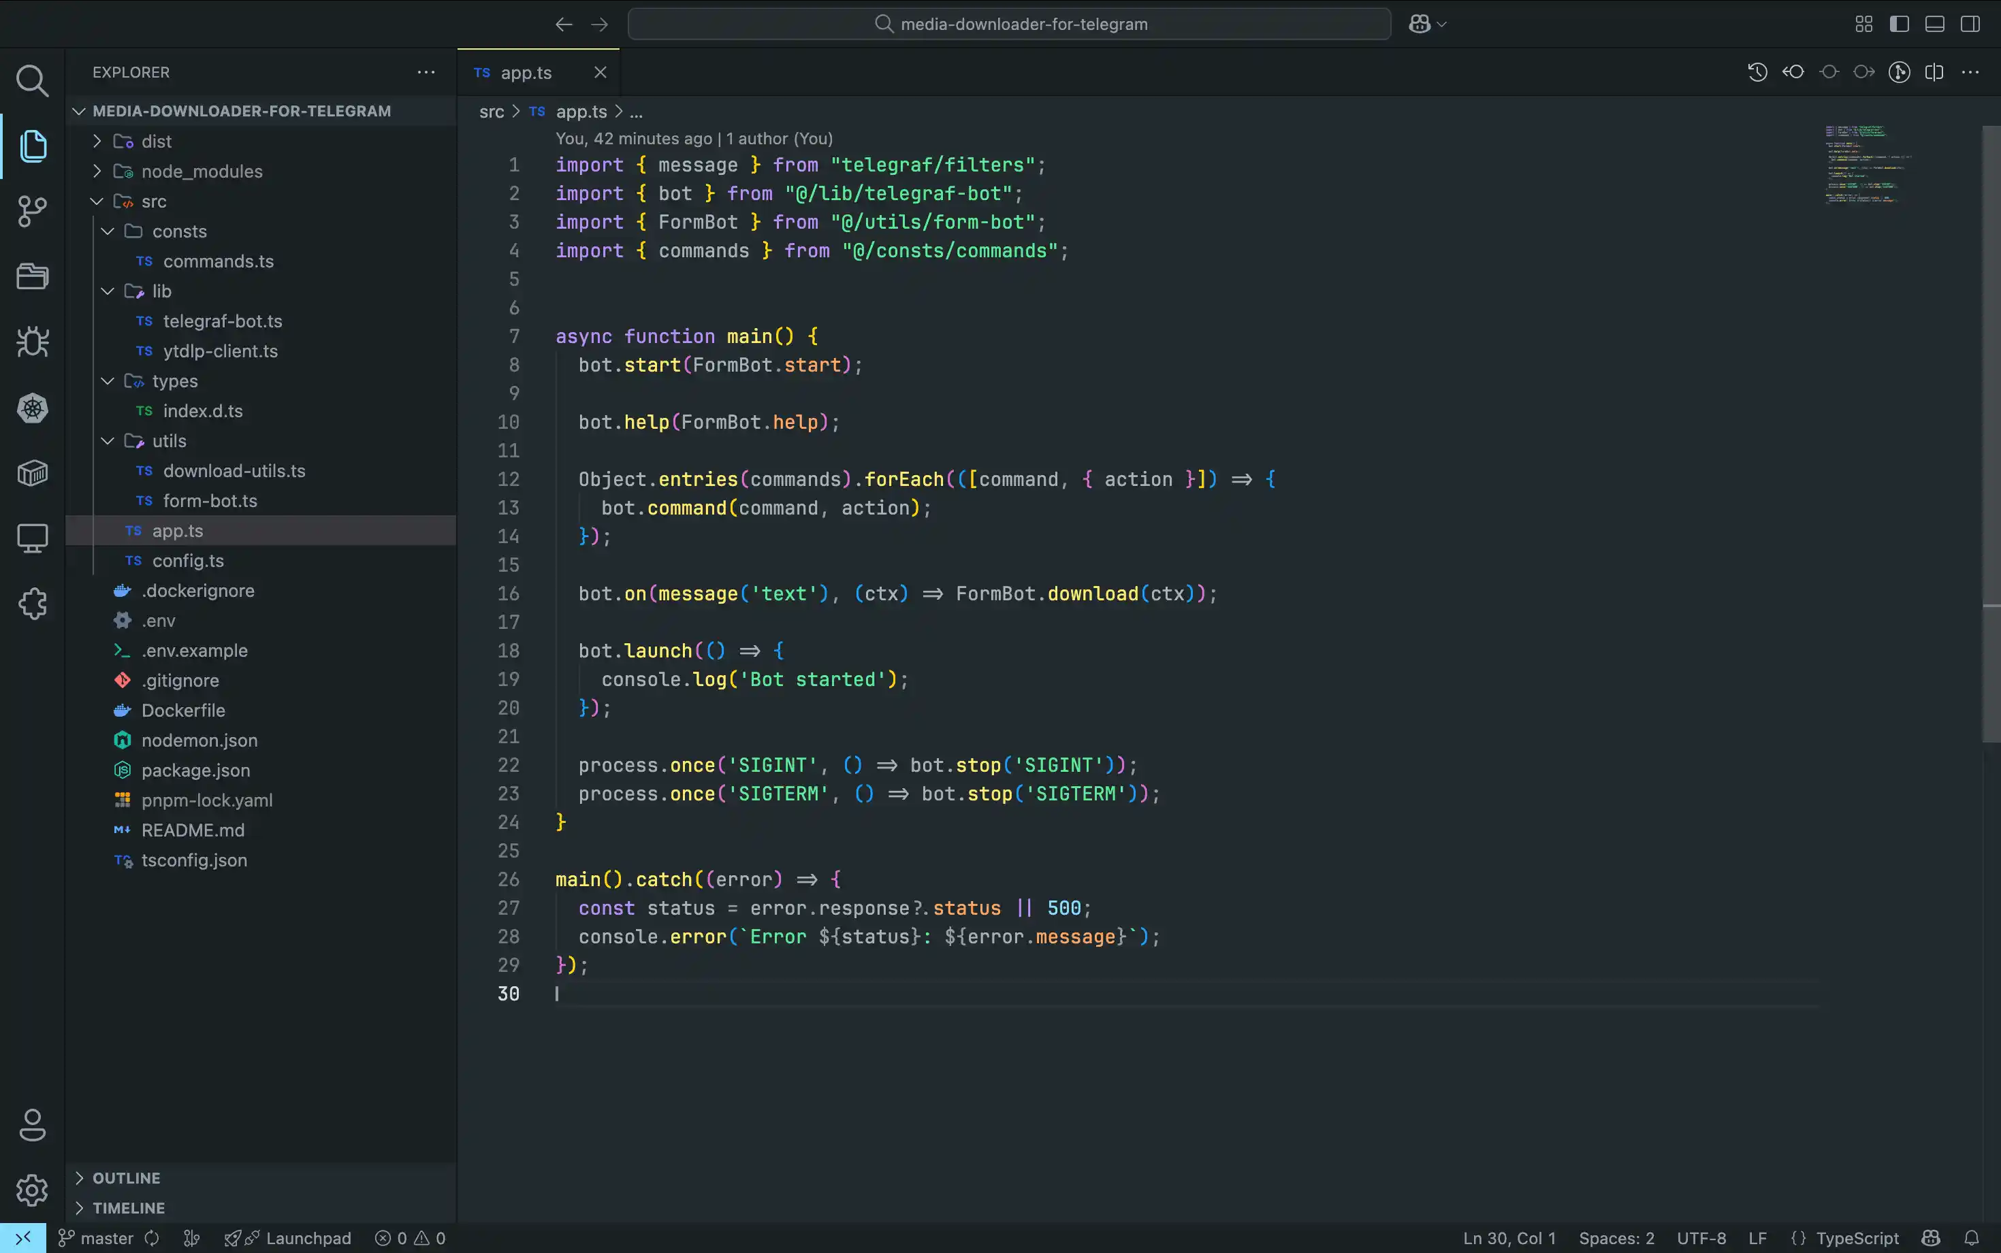This screenshot has width=2001, height=1253.
Task: Click the master branch status item
Action: (95, 1238)
